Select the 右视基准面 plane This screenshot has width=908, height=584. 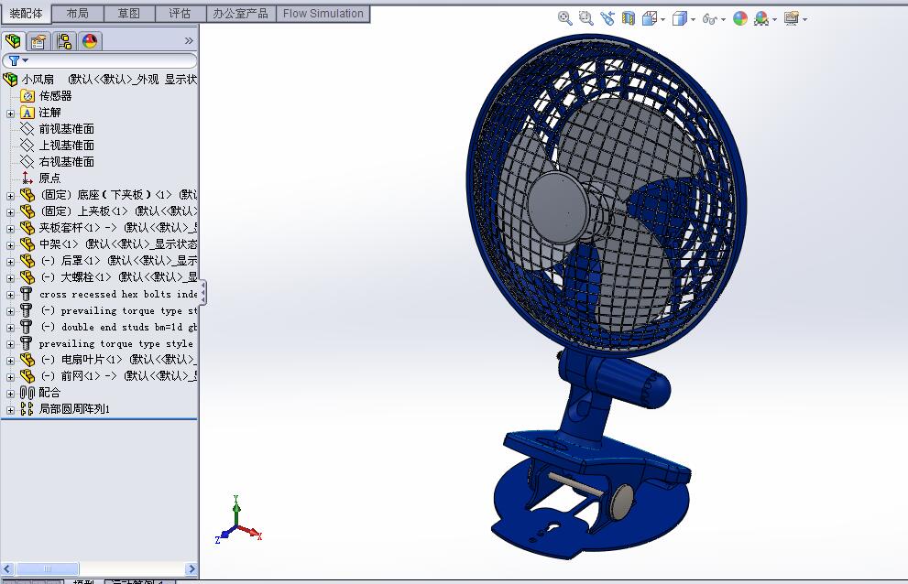coord(67,162)
